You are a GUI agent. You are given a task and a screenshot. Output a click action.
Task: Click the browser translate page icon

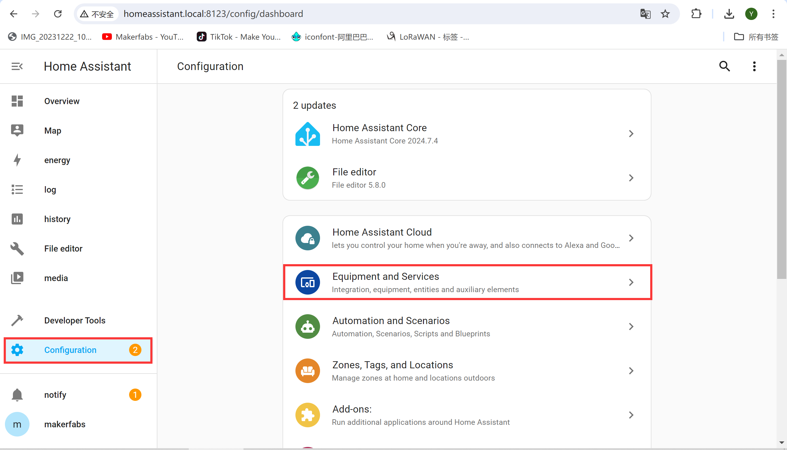645,14
